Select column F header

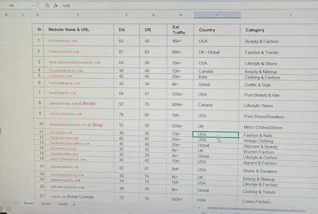[126, 15]
